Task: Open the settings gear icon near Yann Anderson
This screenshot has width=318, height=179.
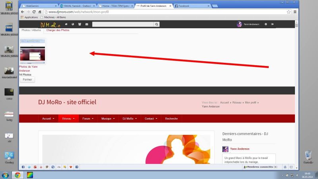Action: (x=266, y=24)
